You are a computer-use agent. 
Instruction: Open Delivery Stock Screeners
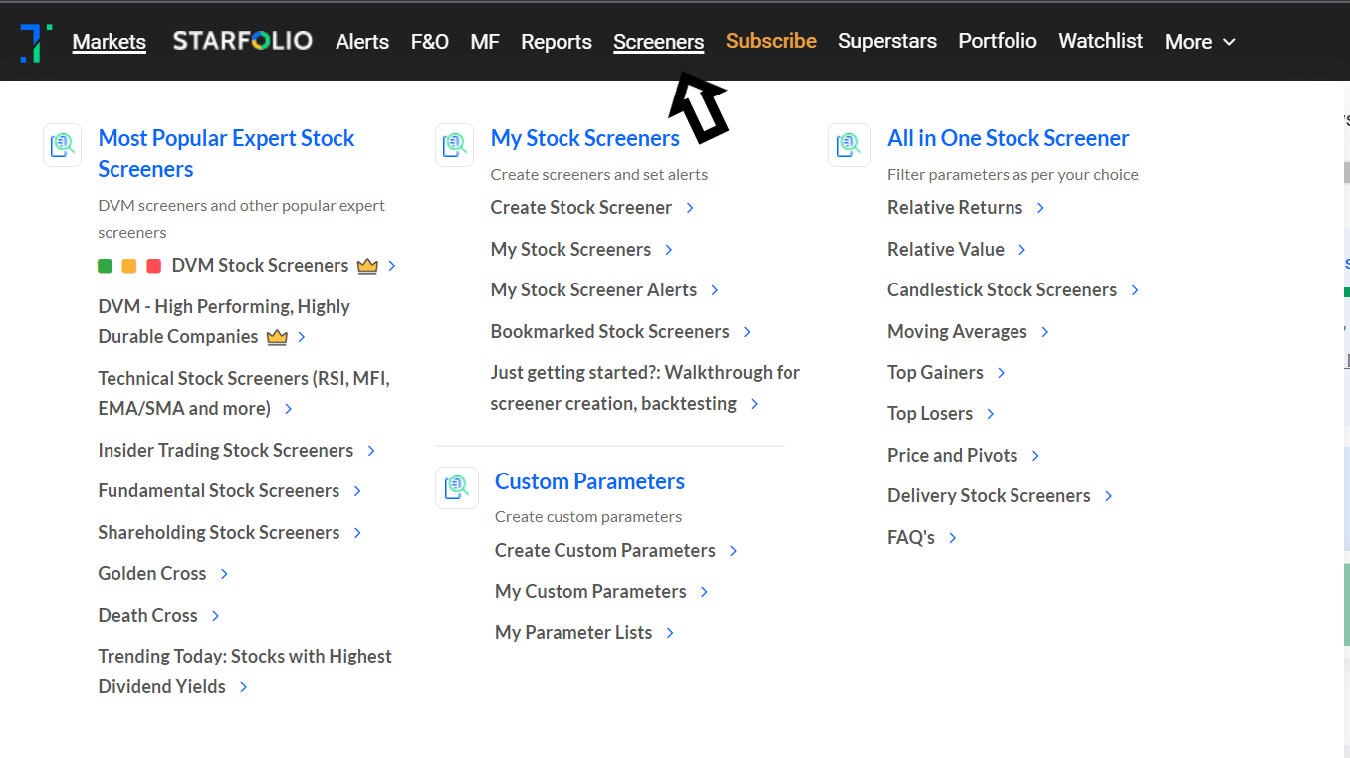(x=989, y=496)
